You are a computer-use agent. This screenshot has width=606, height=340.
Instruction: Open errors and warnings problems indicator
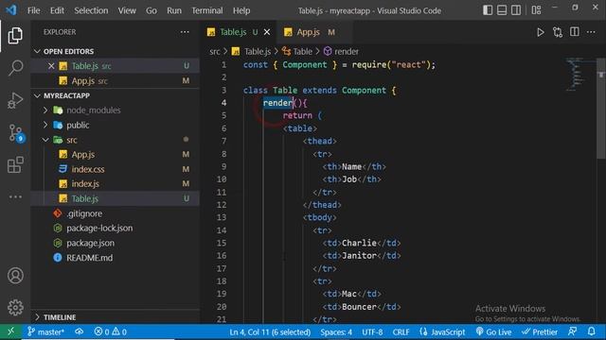[x=111, y=331]
